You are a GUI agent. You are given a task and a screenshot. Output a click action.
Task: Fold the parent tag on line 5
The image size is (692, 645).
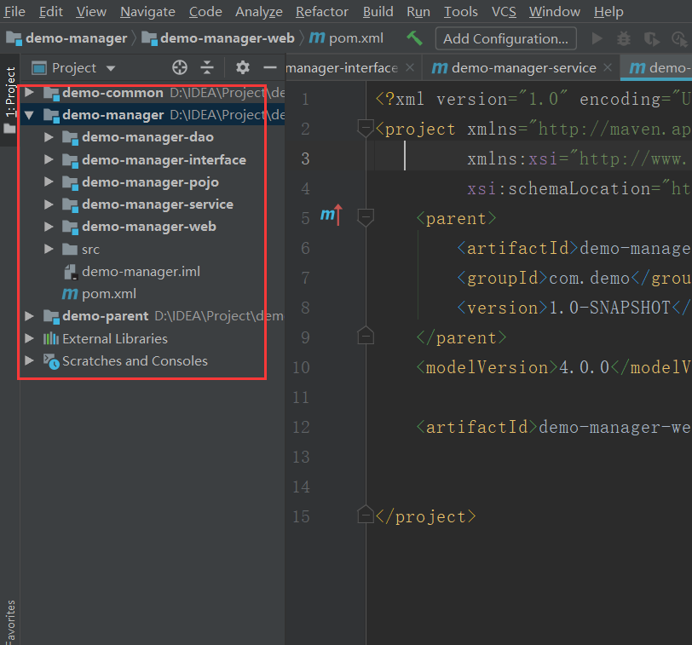point(366,218)
